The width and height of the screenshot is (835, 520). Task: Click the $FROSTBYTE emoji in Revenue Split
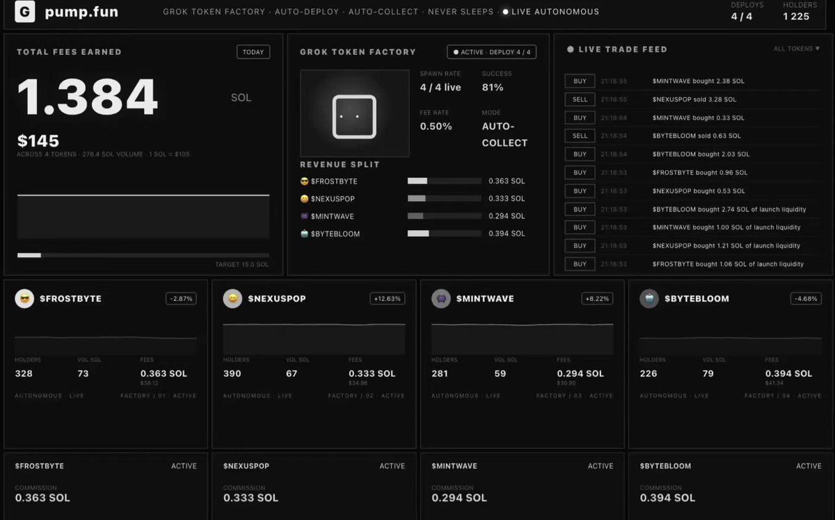point(304,181)
